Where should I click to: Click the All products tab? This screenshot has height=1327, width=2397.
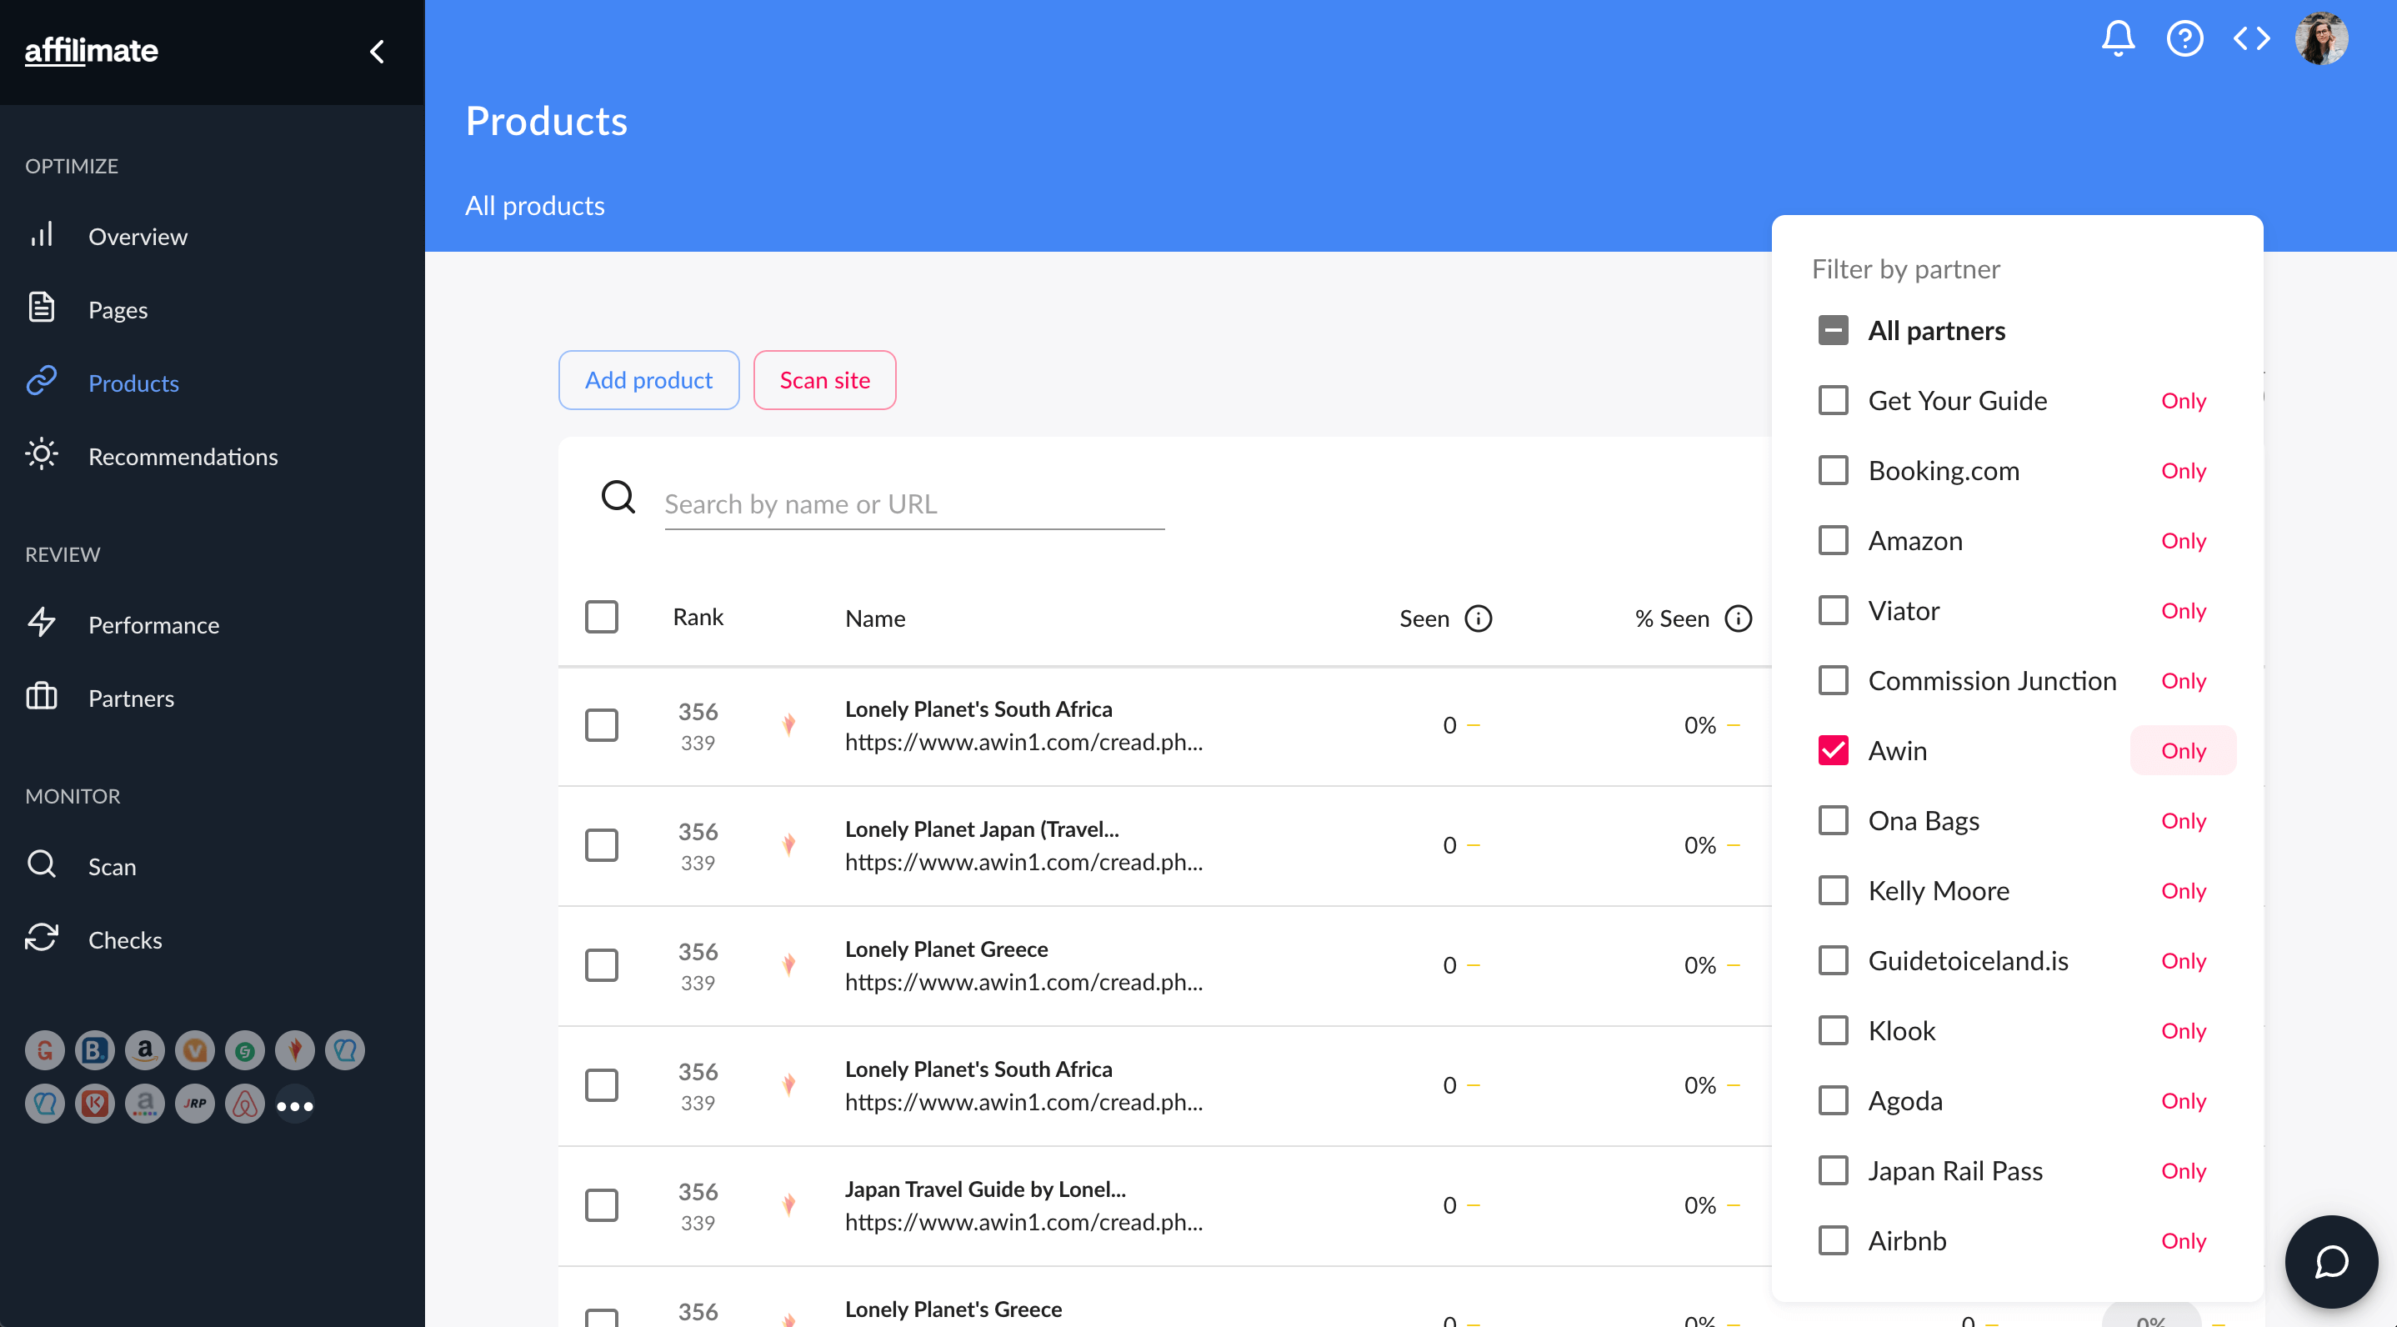pyautogui.click(x=535, y=206)
